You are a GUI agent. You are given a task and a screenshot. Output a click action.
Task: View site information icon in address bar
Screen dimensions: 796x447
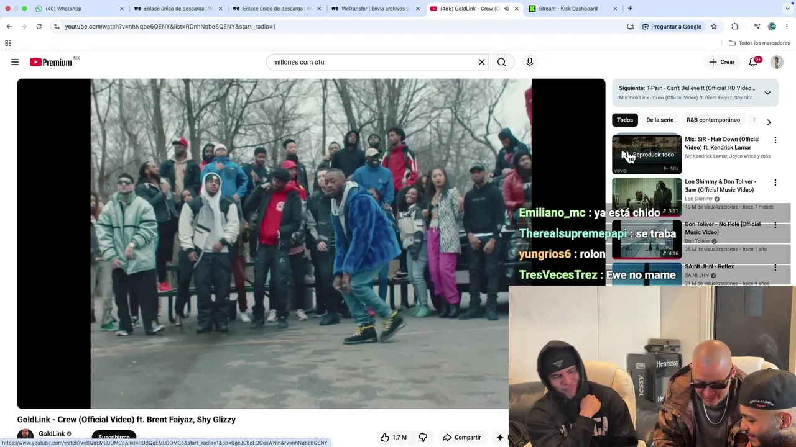(x=57, y=27)
